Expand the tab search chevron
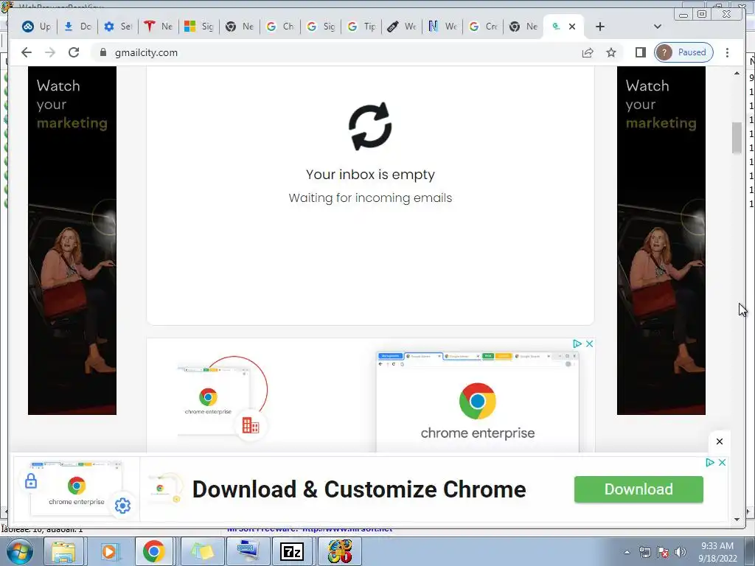This screenshot has height=566, width=755. pos(657,27)
